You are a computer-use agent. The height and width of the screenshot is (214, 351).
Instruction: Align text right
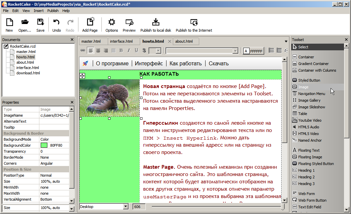pos(106,51)
